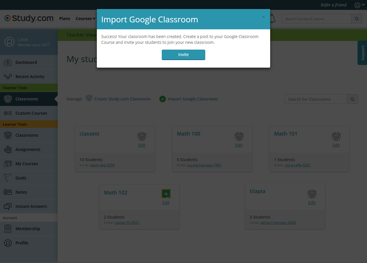
Task: Open the Math 102 classroom title
Action: (116, 193)
